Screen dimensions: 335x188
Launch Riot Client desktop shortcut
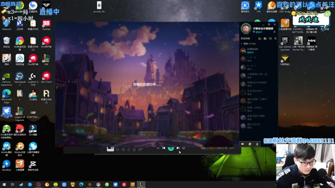click(x=46, y=77)
